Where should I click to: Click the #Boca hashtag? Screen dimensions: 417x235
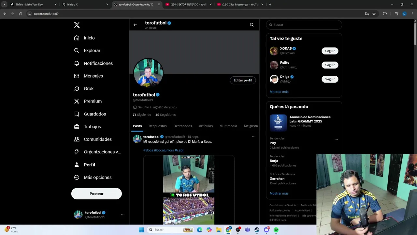(148, 150)
